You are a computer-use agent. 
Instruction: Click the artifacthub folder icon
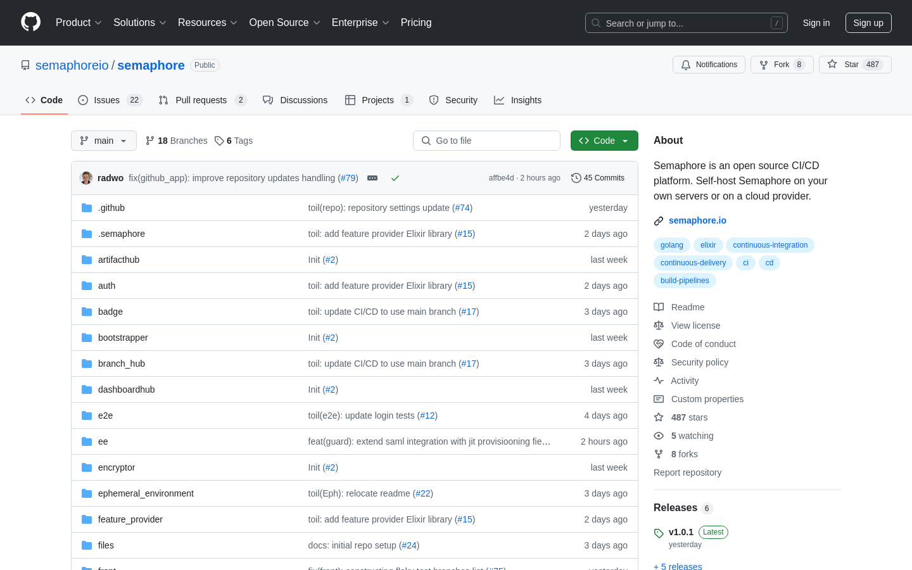pos(87,260)
